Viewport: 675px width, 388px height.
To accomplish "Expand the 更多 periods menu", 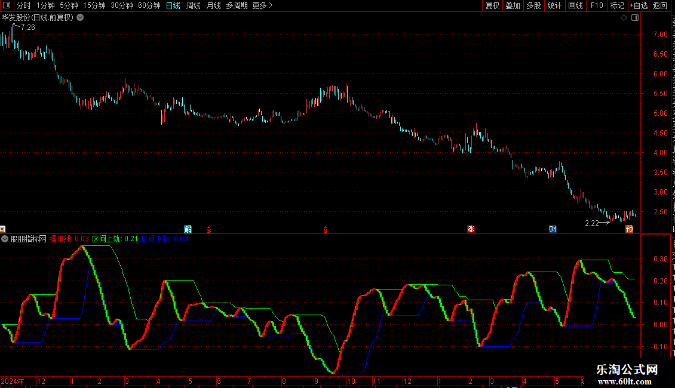I will [x=262, y=5].
